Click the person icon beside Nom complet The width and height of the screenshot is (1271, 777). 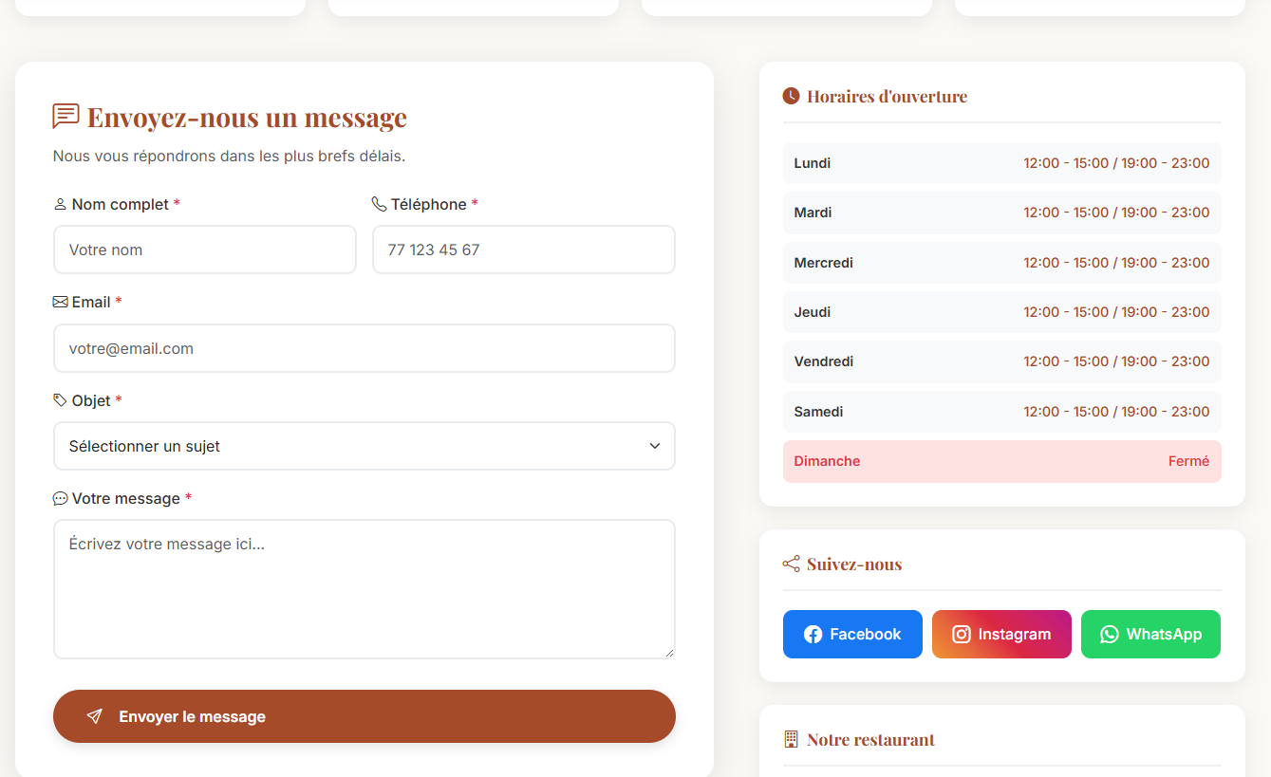(x=60, y=204)
